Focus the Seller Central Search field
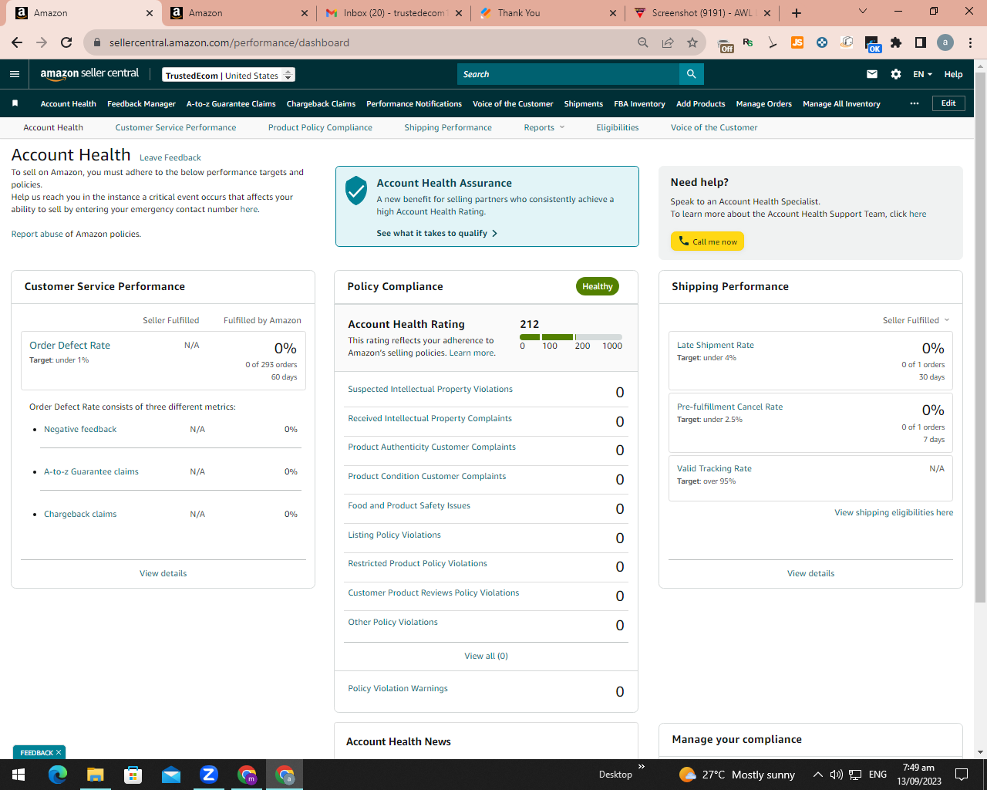The image size is (987, 790). [568, 74]
